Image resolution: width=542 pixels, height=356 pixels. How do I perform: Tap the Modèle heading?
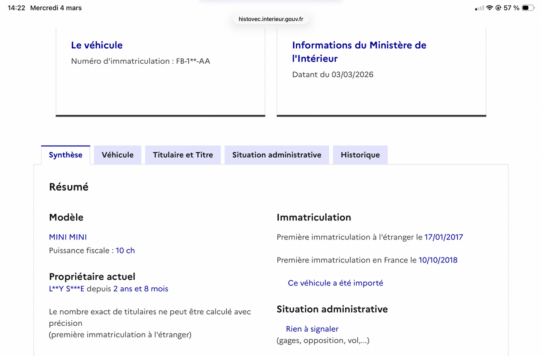click(x=66, y=217)
